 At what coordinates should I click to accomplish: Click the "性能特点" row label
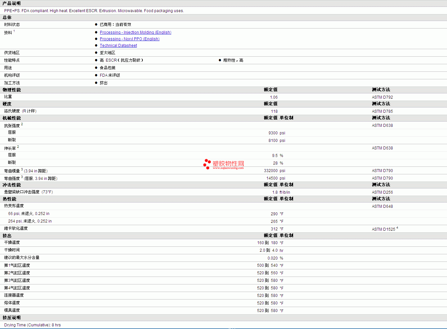12,60
